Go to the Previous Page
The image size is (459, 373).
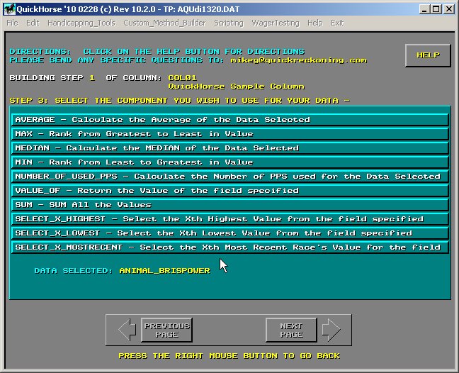click(166, 330)
